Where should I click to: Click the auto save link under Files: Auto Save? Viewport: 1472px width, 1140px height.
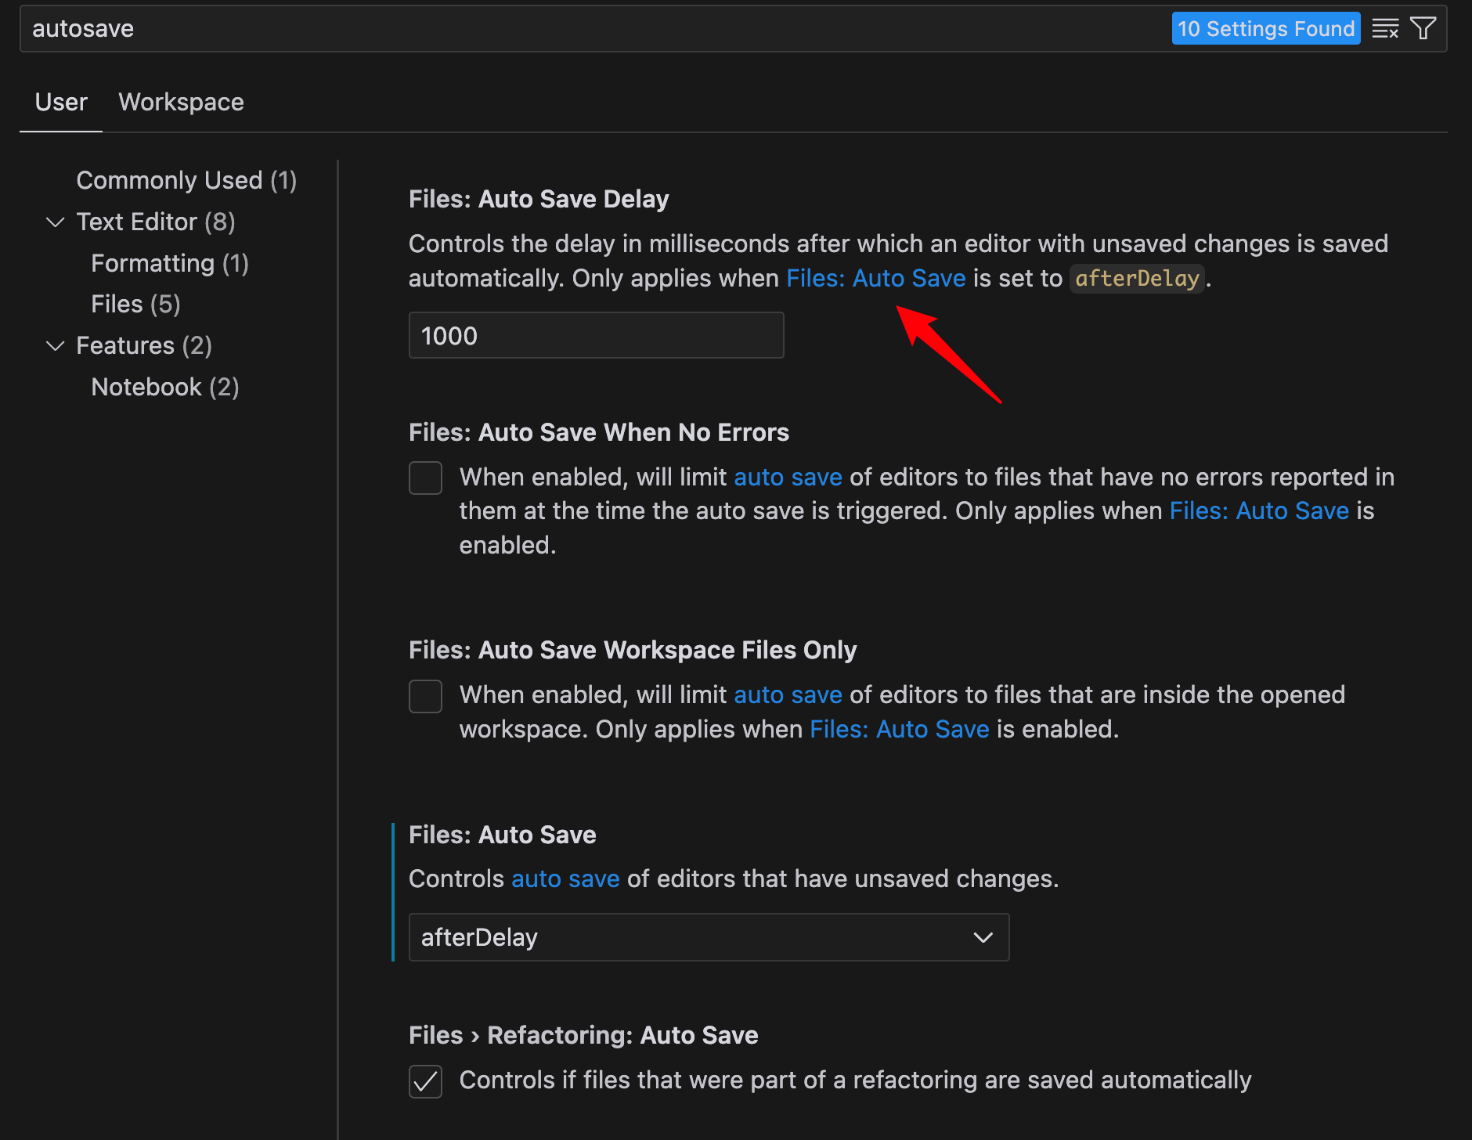(565, 878)
